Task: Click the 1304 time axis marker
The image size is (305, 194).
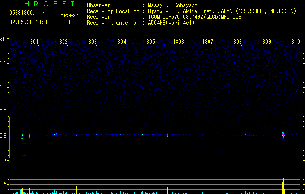Action: point(120,42)
